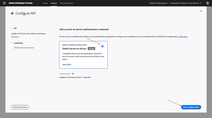Click the Configure API plug icon
The height and width of the screenshot is (118, 212).
12,13
